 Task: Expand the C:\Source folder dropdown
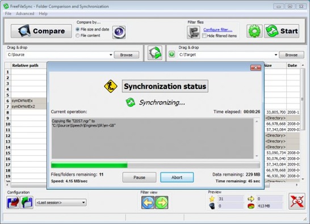pyautogui.click(x=111, y=54)
